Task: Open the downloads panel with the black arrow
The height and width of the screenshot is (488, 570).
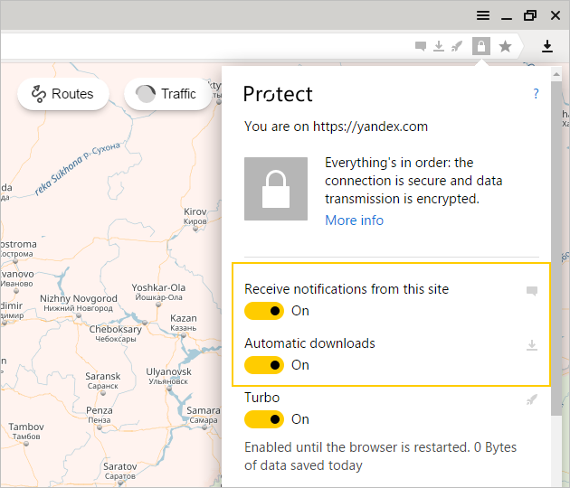Action: tap(547, 46)
